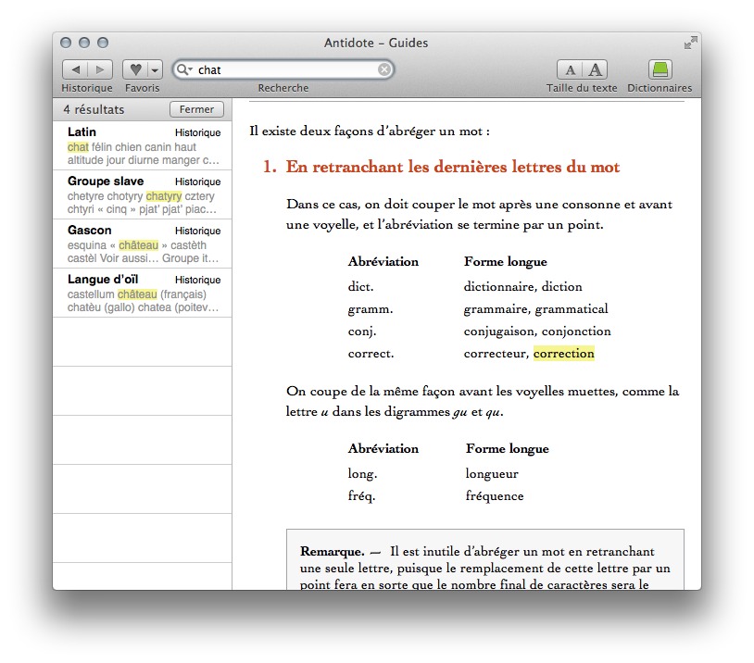This screenshot has width=754, height=663.
Task: Click the 'fréquence' table cell
Action: pyautogui.click(x=495, y=495)
